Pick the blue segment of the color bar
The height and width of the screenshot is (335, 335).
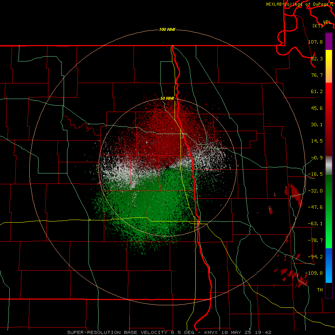[329, 265]
